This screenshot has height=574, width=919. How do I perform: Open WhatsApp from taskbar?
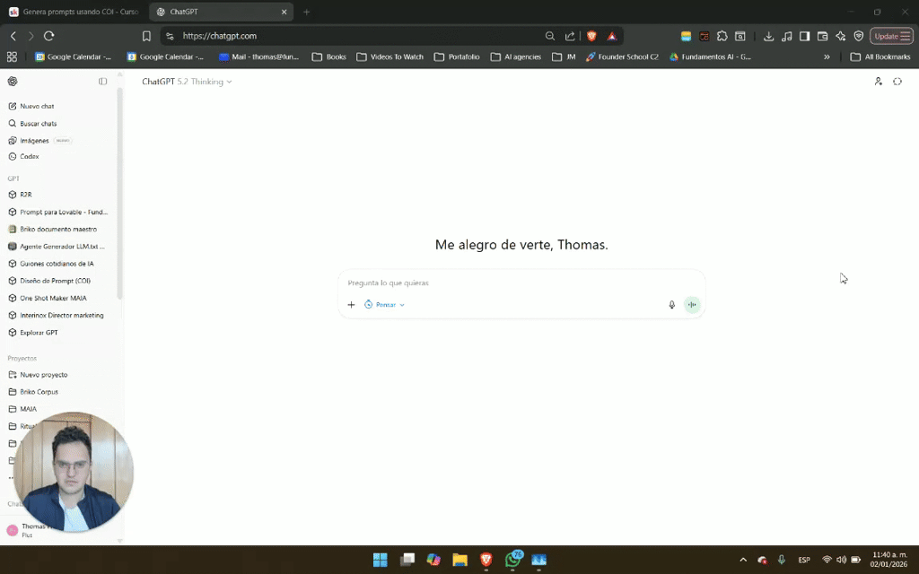click(512, 560)
